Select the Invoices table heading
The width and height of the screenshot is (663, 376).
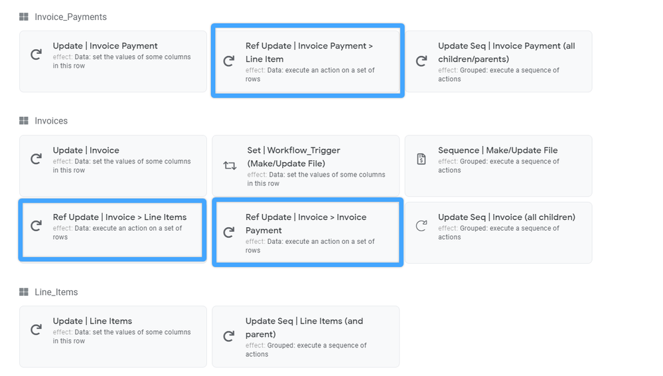point(51,121)
